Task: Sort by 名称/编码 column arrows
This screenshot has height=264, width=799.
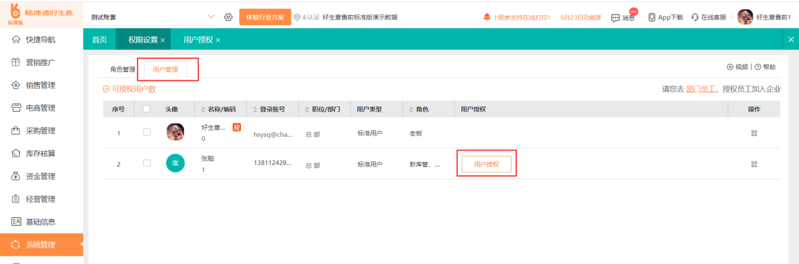Action: (204, 110)
